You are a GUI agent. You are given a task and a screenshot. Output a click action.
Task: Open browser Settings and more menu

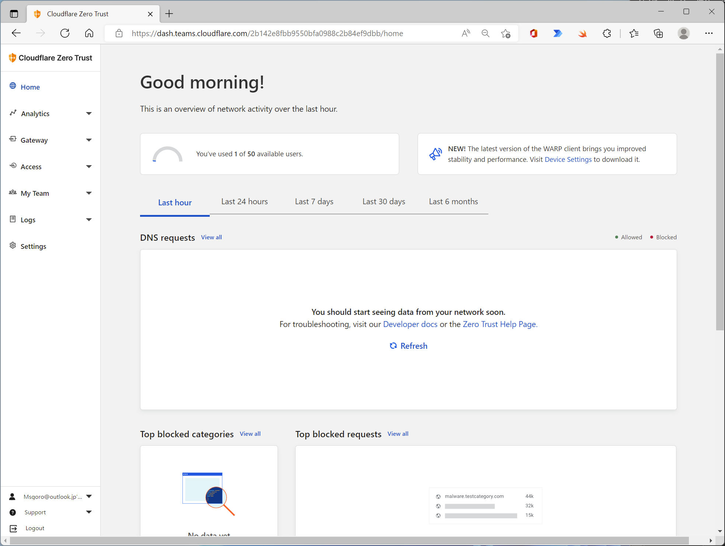click(709, 34)
